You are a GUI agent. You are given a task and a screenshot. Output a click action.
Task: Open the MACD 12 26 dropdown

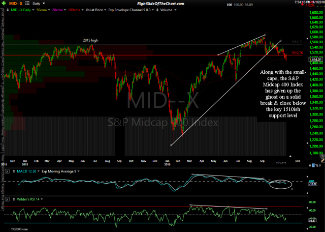[28, 171]
